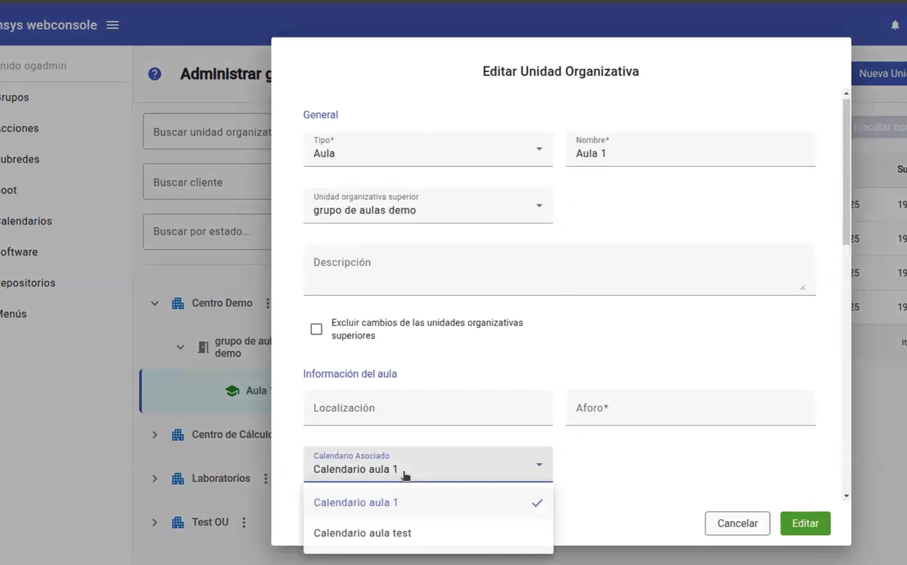Click the building icon beside Centro de Cálculo
Viewport: 907px width, 565px height.
pos(178,435)
